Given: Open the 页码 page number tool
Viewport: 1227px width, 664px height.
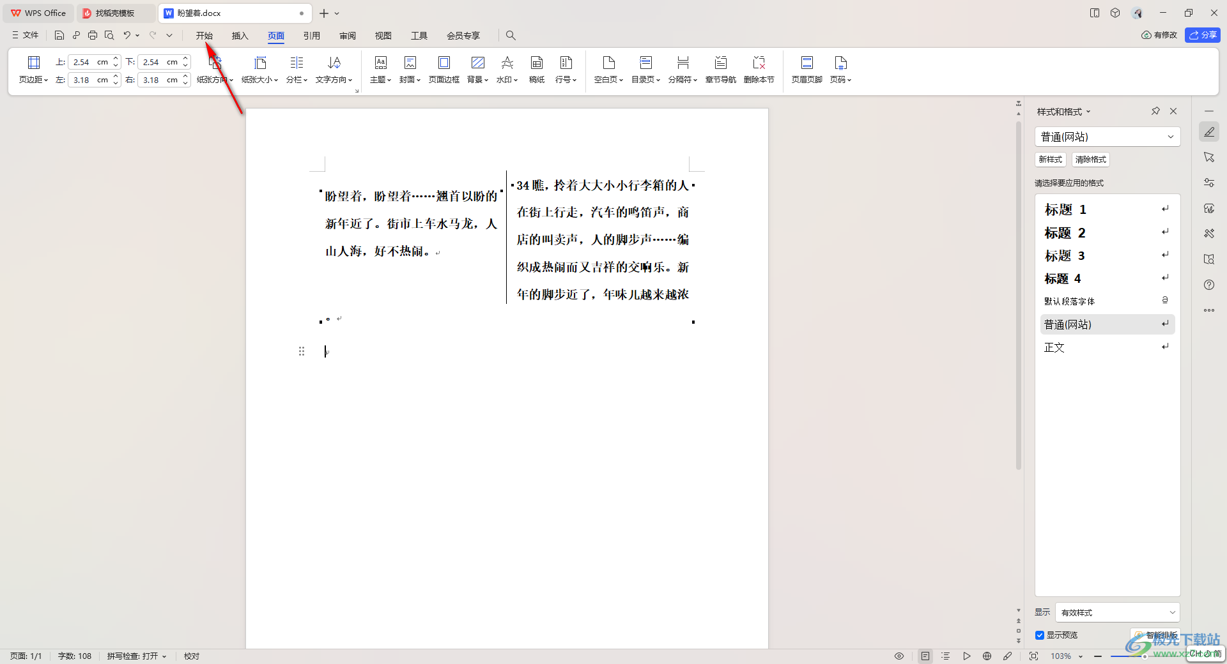Looking at the screenshot, I should (840, 70).
